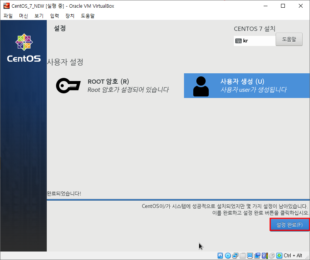Click the mouse integration status icon

click(x=272, y=256)
